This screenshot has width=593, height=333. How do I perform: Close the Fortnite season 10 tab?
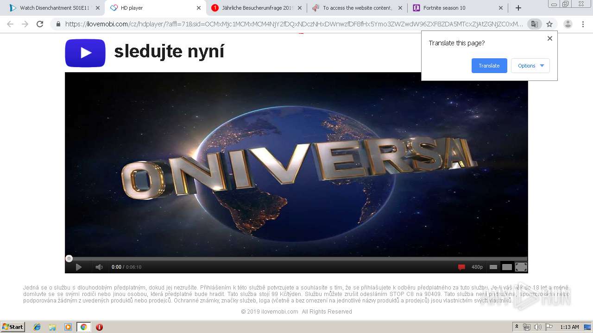pos(501,8)
